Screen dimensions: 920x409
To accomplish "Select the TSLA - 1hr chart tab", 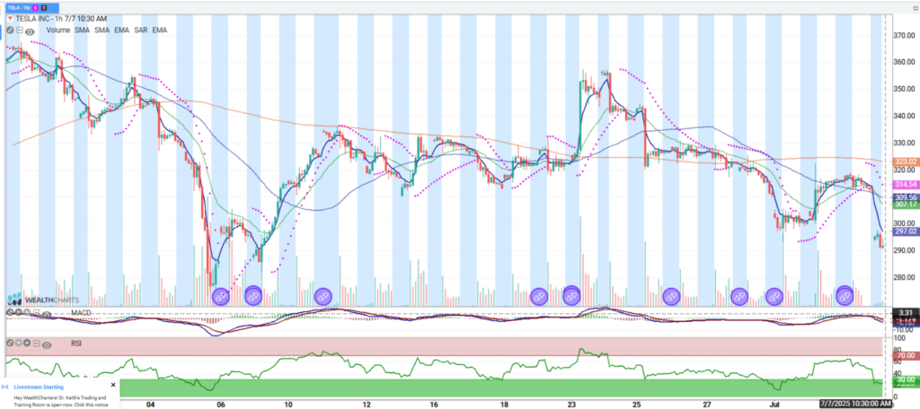I will 32,8.
